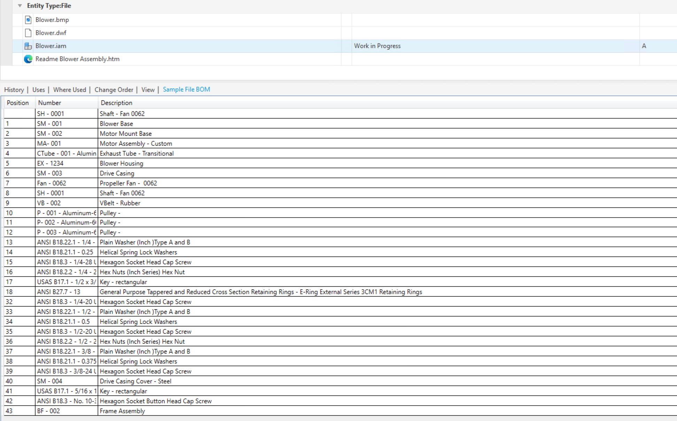Click the Description column header
677x421 pixels.
coord(116,103)
